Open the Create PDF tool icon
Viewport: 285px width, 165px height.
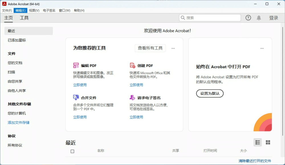point(132,65)
